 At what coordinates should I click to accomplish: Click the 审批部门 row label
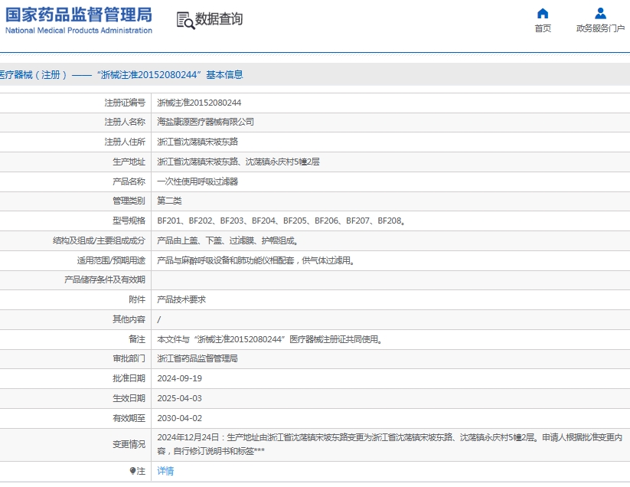coord(129,358)
